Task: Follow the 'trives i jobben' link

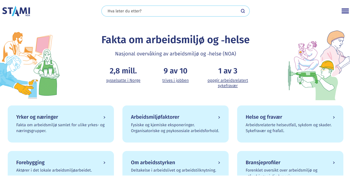Action: pos(175,80)
